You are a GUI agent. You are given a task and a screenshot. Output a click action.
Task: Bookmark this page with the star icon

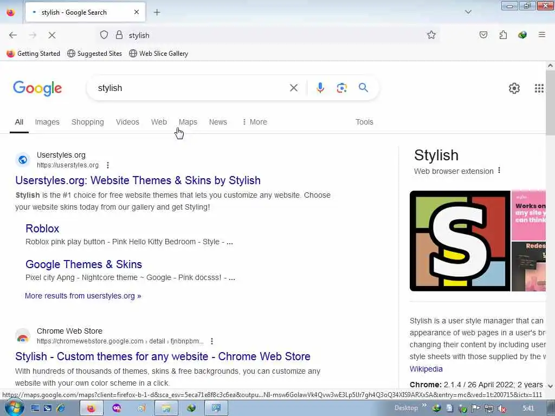click(x=431, y=35)
